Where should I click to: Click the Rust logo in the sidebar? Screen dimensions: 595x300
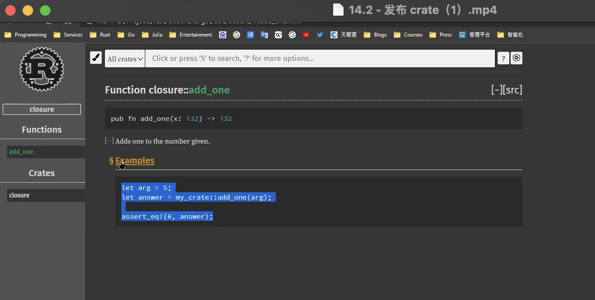[x=42, y=69]
